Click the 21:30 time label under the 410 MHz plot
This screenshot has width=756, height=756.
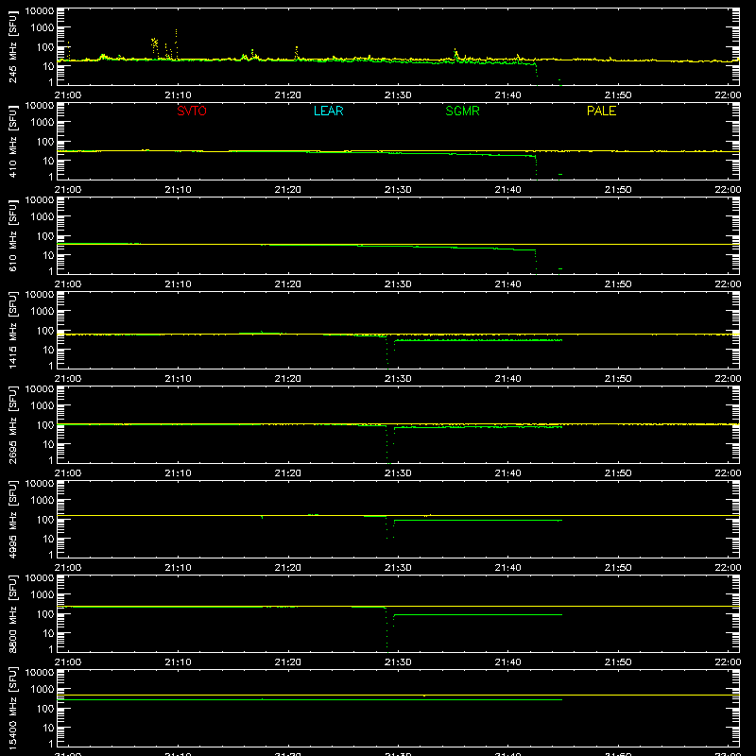pos(398,190)
